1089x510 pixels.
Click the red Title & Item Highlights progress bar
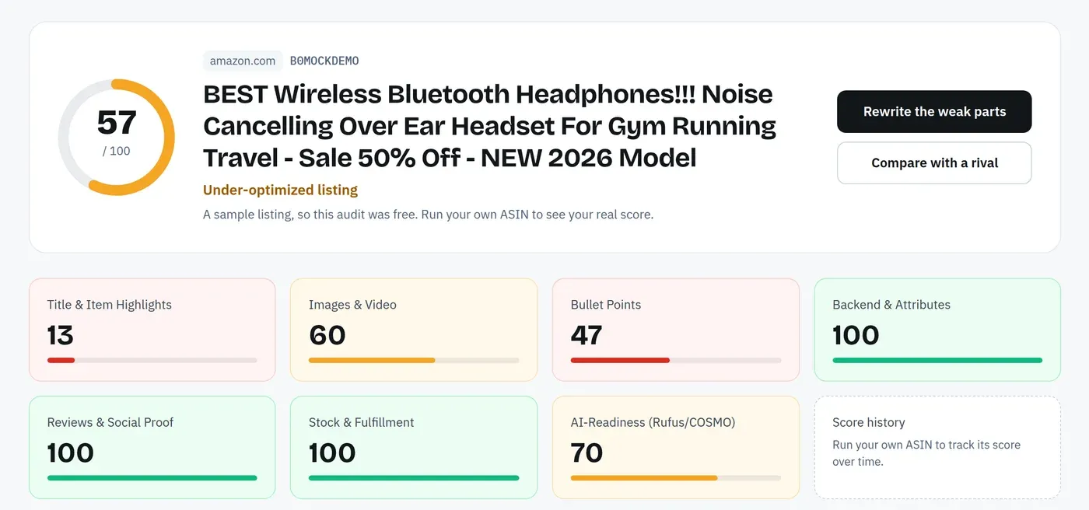click(152, 360)
